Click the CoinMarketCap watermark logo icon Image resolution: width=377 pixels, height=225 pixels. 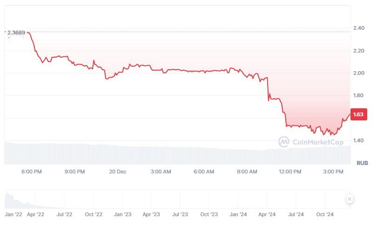[284, 142]
